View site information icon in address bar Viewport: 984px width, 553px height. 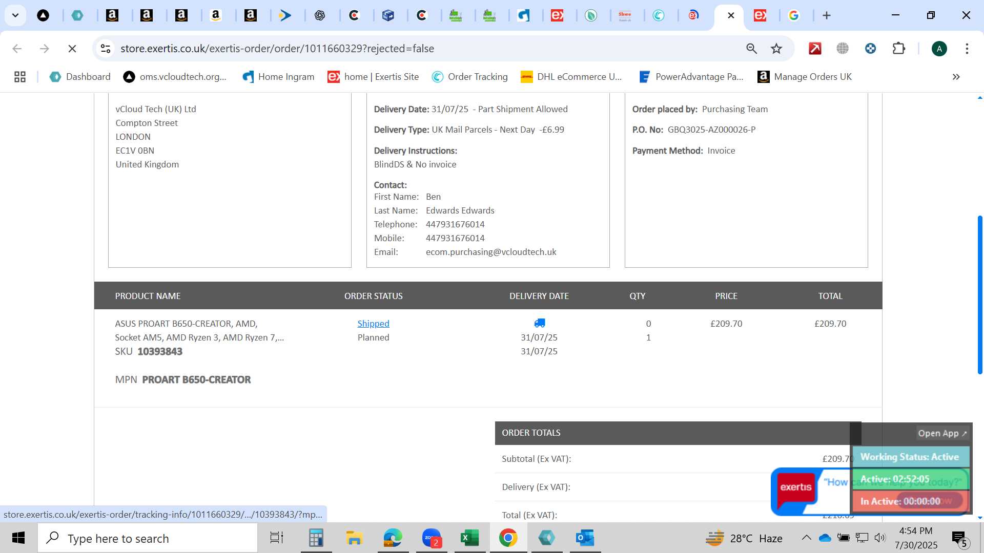tap(106, 49)
